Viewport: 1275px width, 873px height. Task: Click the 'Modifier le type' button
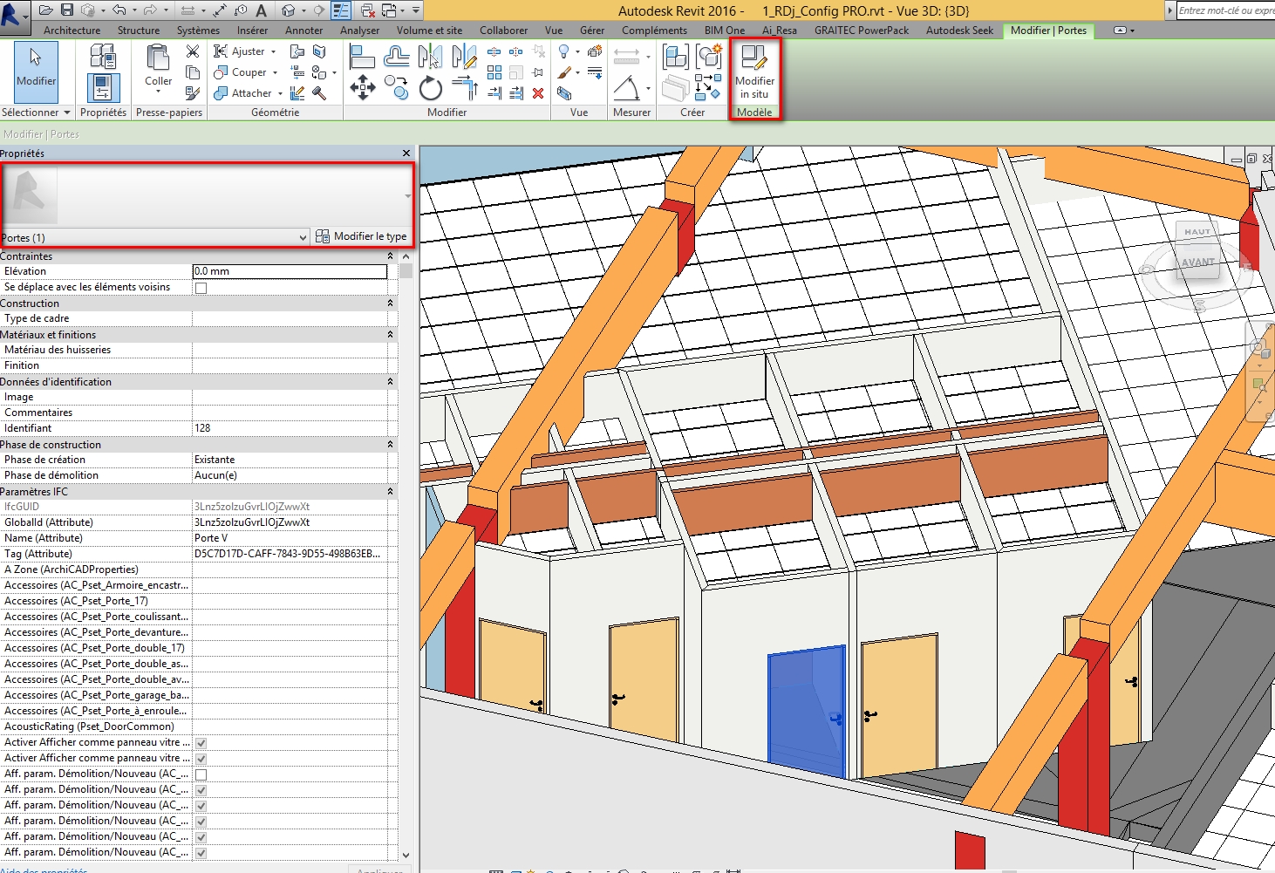(x=362, y=236)
